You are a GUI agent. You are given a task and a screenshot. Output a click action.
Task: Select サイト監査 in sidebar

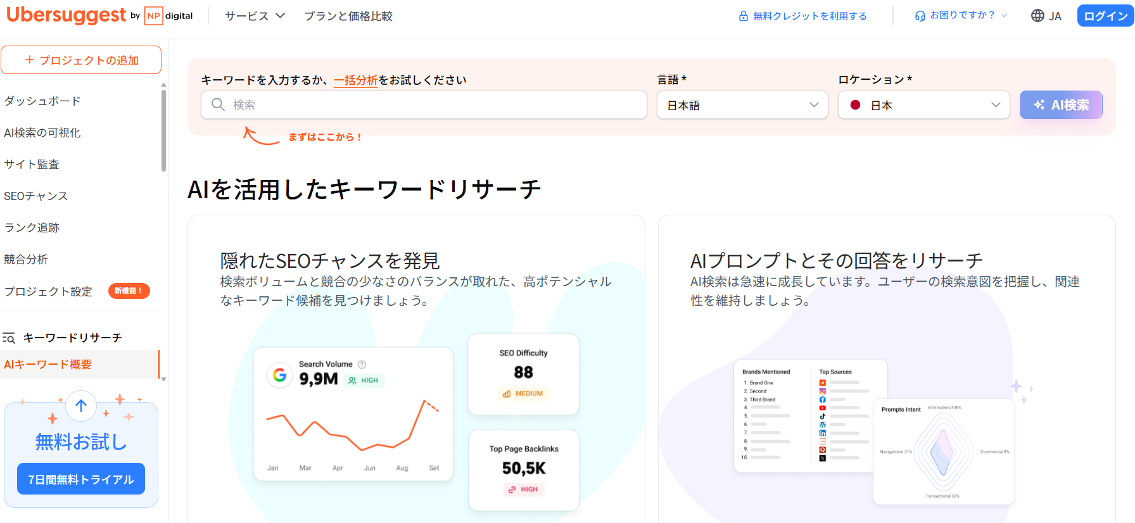point(32,165)
